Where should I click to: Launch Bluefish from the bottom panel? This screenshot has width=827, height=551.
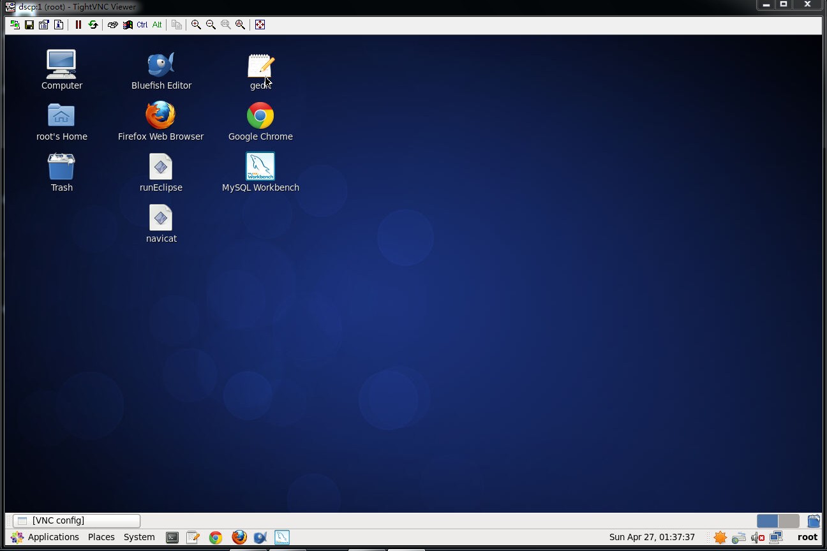click(x=260, y=538)
